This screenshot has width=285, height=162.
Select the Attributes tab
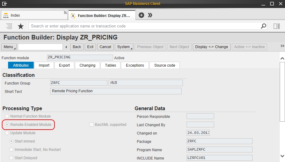click(x=21, y=65)
